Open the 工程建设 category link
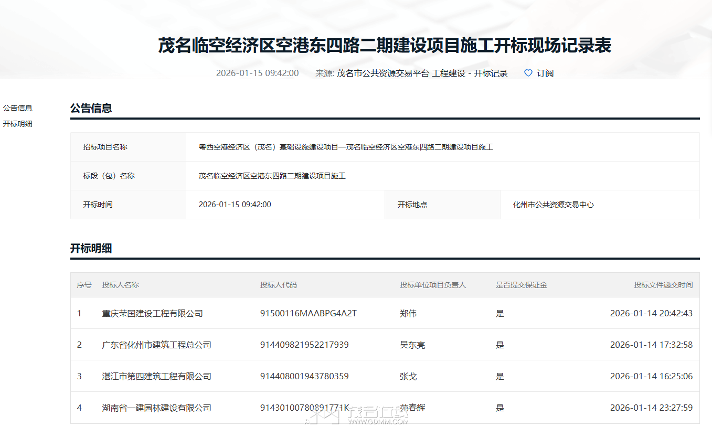This screenshot has height=427, width=712. coord(447,73)
